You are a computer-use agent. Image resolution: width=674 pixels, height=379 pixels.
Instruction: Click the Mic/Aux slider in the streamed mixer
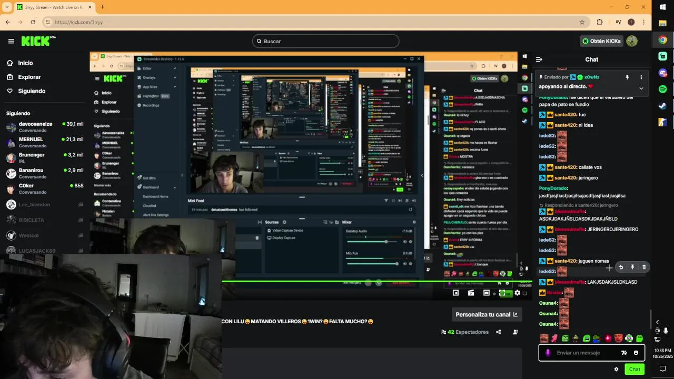click(372, 263)
